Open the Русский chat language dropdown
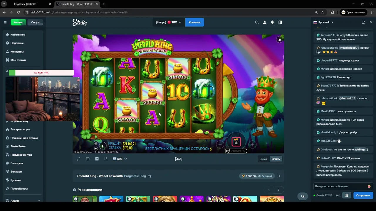The image size is (376, 211). click(x=323, y=22)
